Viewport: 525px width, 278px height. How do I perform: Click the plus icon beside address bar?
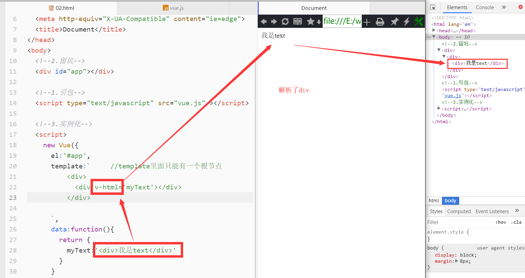coord(367,22)
